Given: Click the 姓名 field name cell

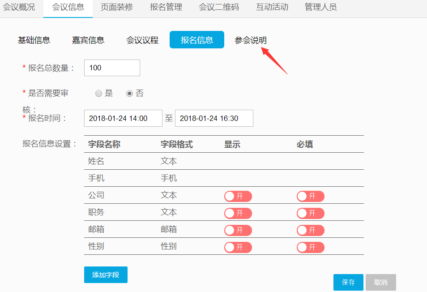Looking at the screenshot, I should point(96,161).
